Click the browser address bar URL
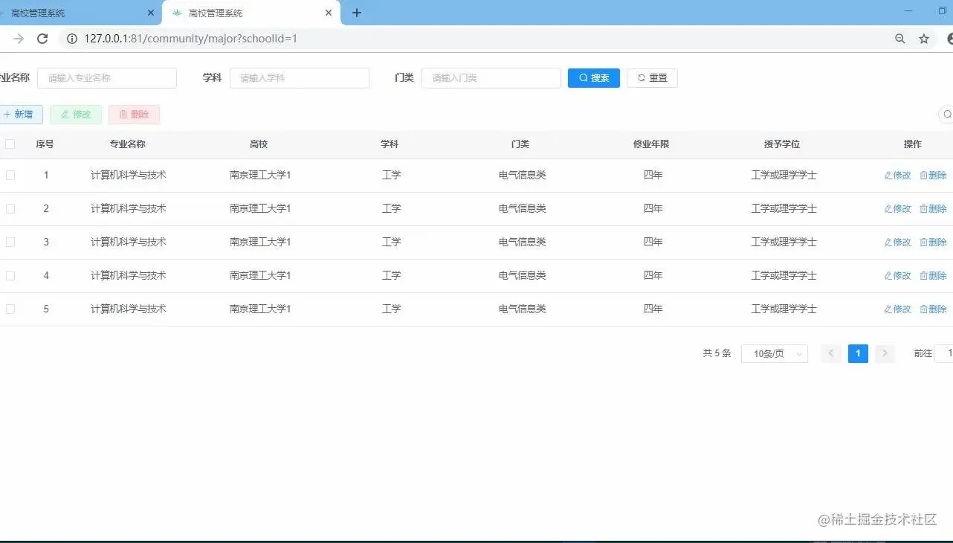Viewport: 953px width, 543px height. (x=190, y=39)
